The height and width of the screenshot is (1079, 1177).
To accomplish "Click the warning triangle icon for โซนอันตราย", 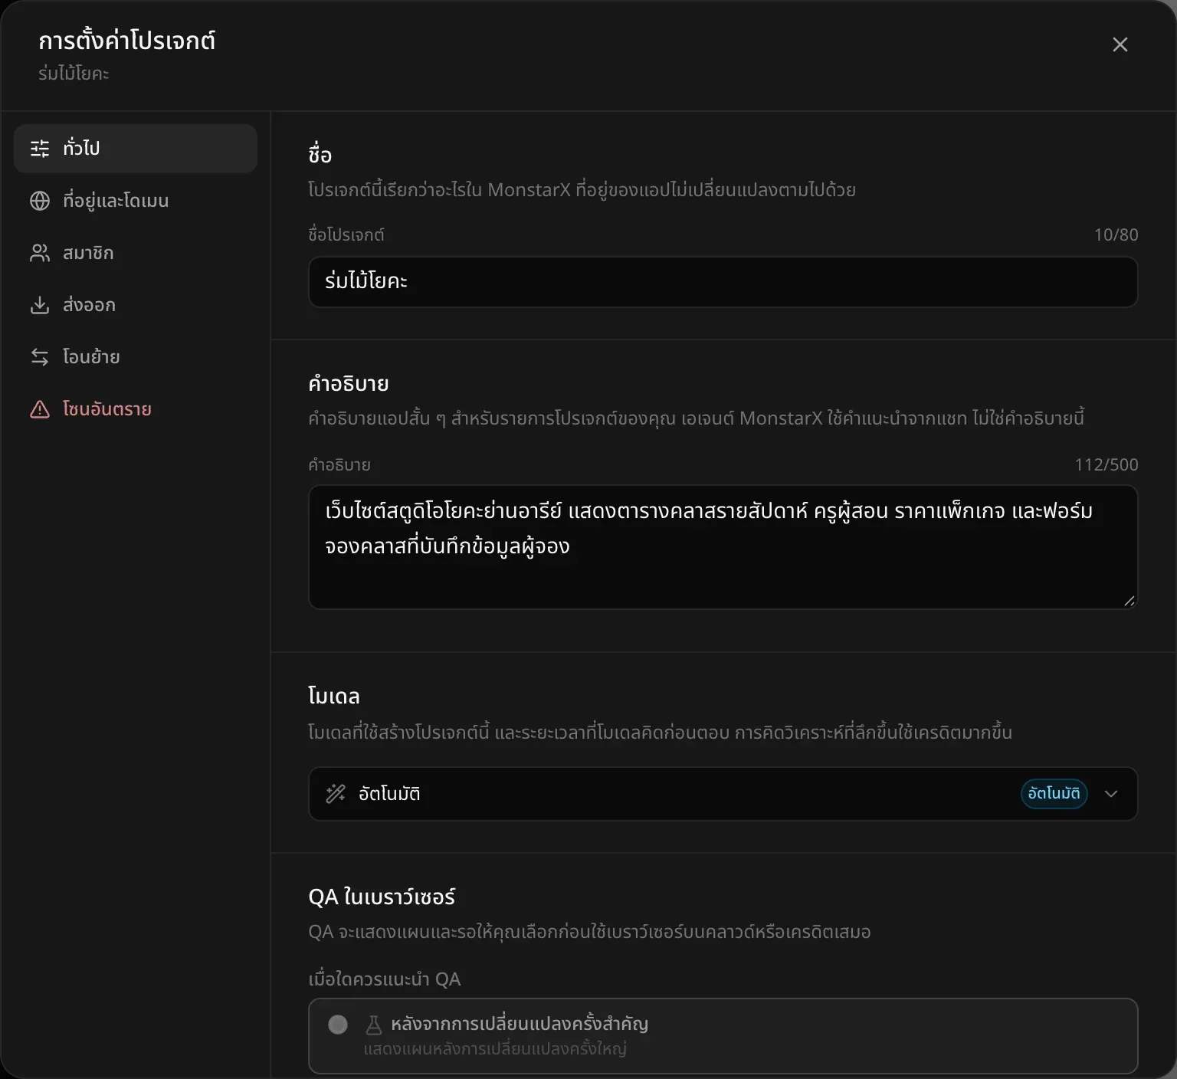I will pos(40,409).
